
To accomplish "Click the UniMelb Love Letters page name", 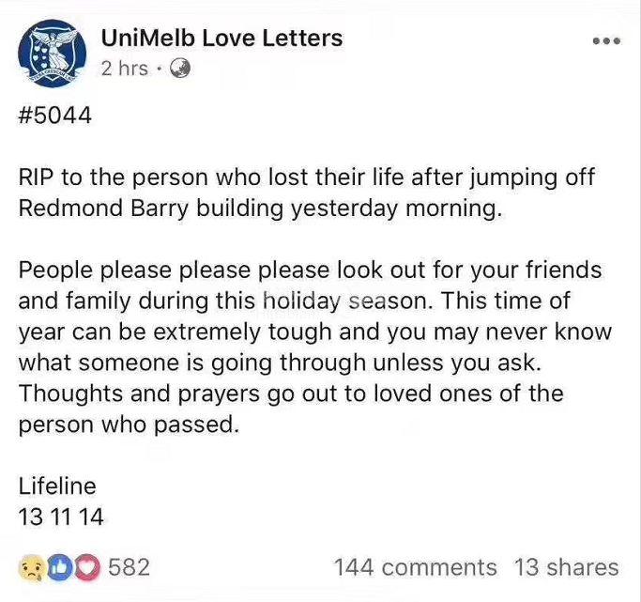I will pos(221,38).
